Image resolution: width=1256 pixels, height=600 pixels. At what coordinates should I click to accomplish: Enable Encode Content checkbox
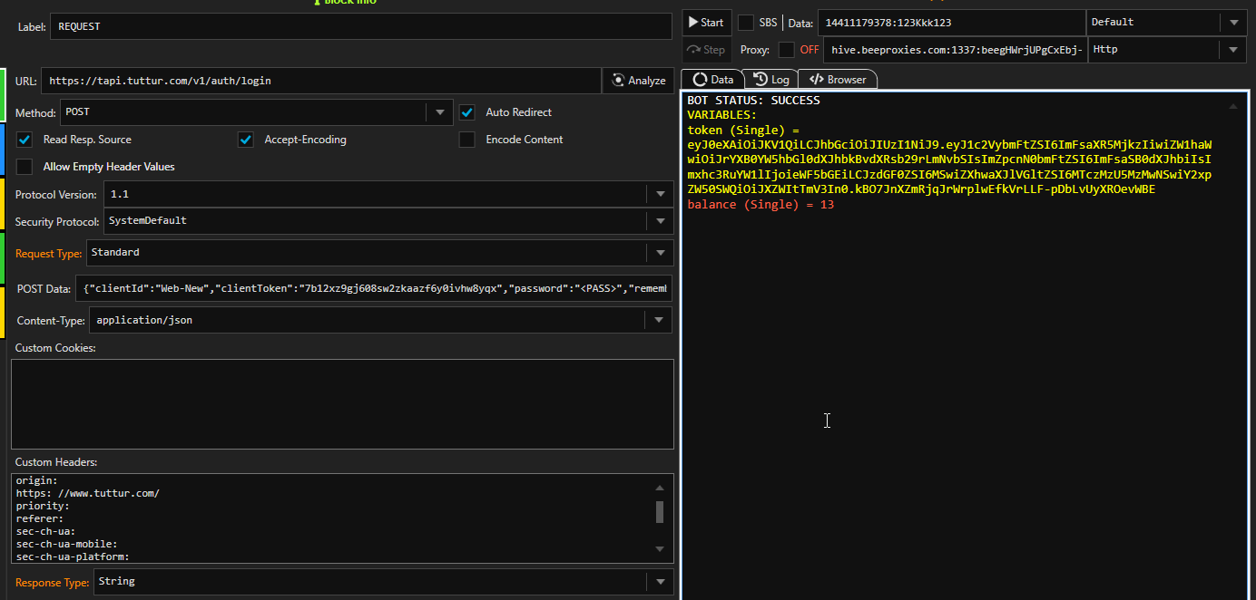click(467, 140)
